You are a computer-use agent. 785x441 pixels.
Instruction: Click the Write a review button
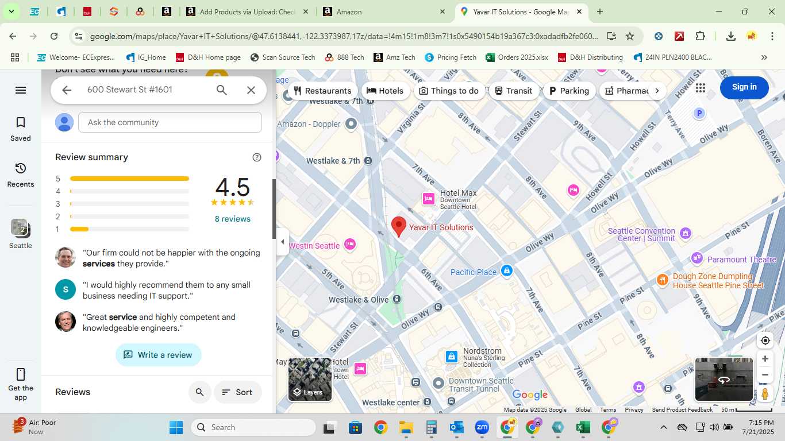pyautogui.click(x=159, y=355)
